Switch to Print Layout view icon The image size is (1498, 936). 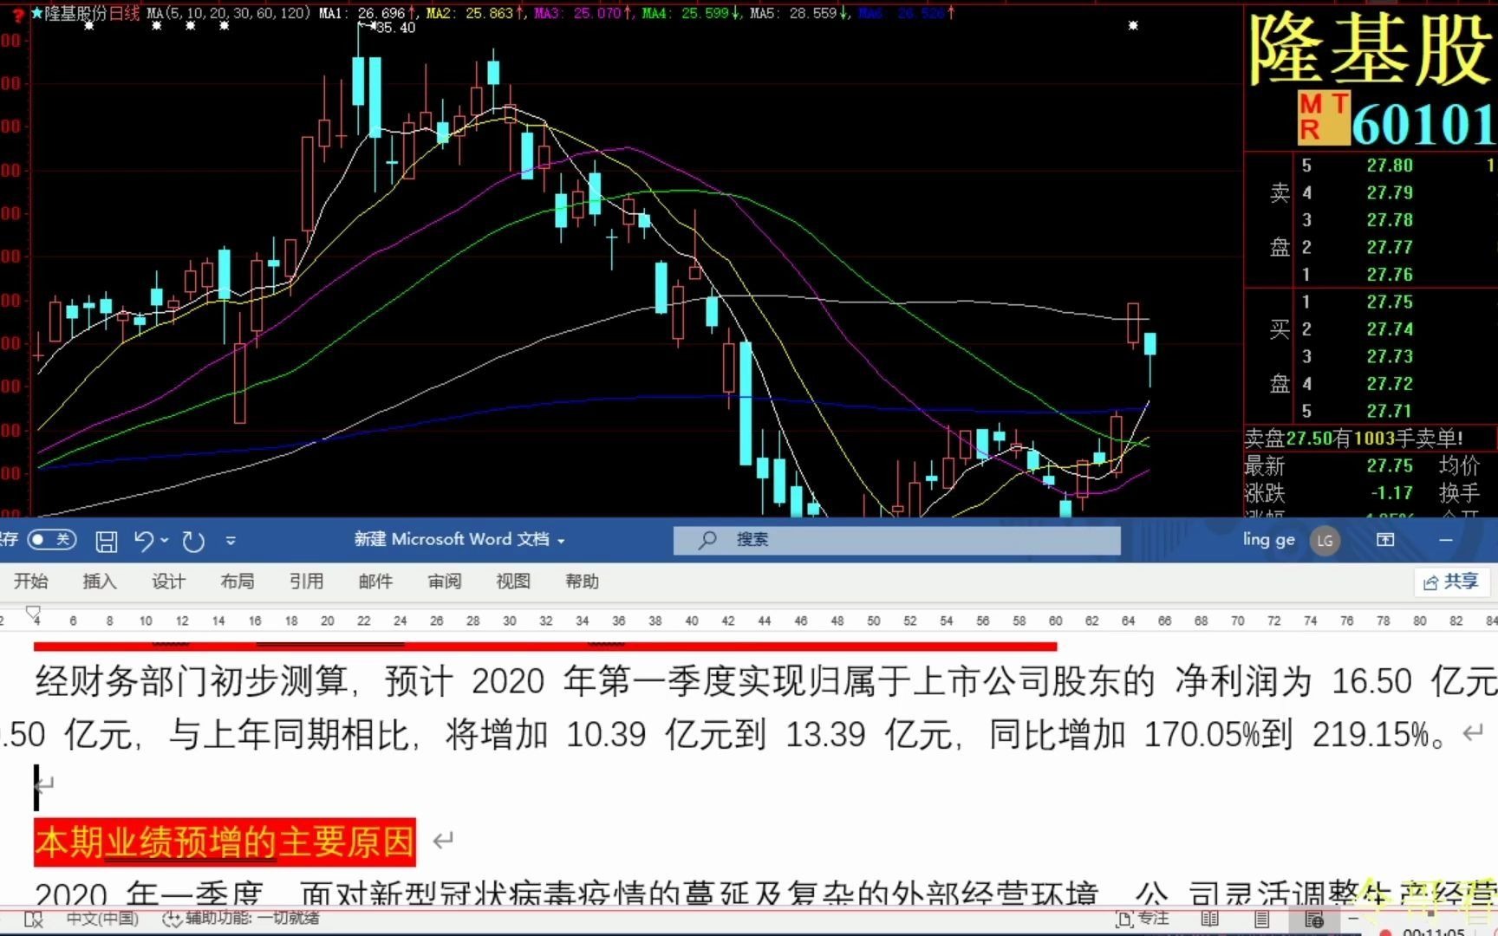1262,920
